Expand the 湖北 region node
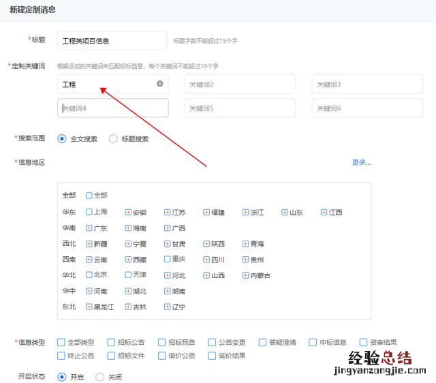Viewport: 436px width, 383px height. (x=128, y=292)
